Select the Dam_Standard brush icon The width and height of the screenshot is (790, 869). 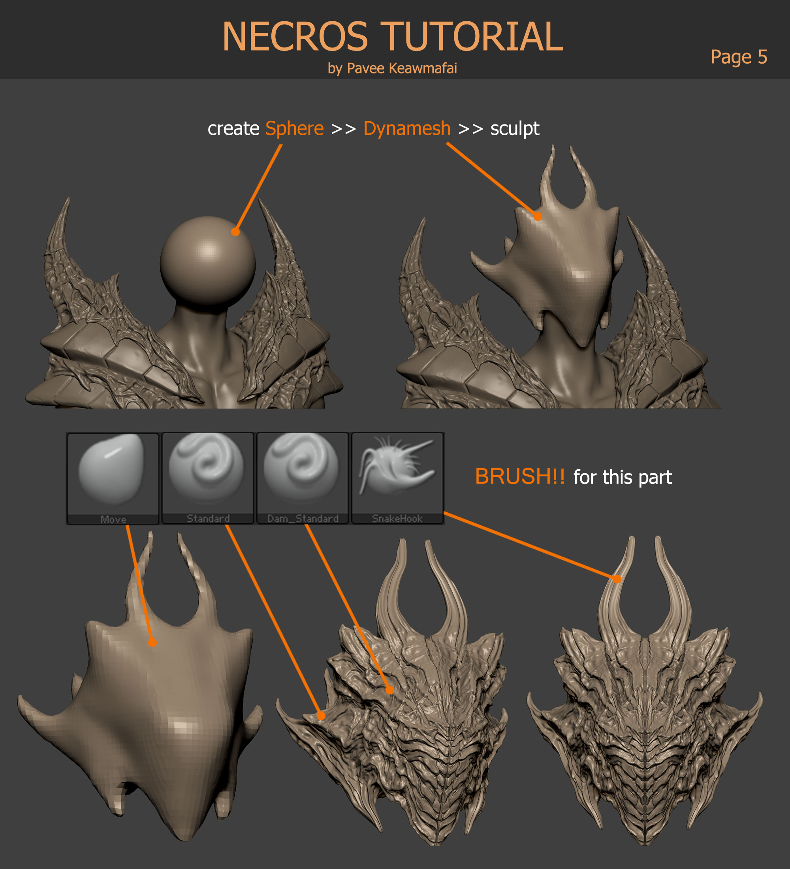[303, 478]
